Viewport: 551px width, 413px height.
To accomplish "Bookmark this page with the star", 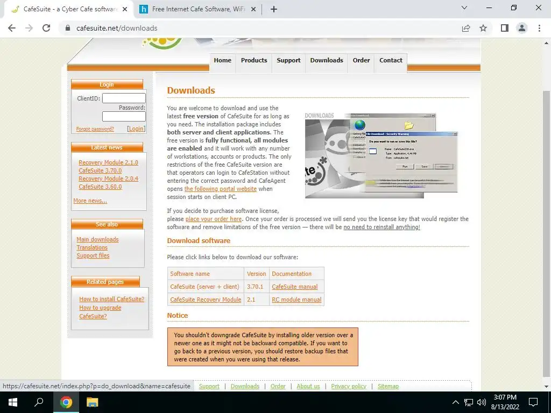I will coord(483,28).
